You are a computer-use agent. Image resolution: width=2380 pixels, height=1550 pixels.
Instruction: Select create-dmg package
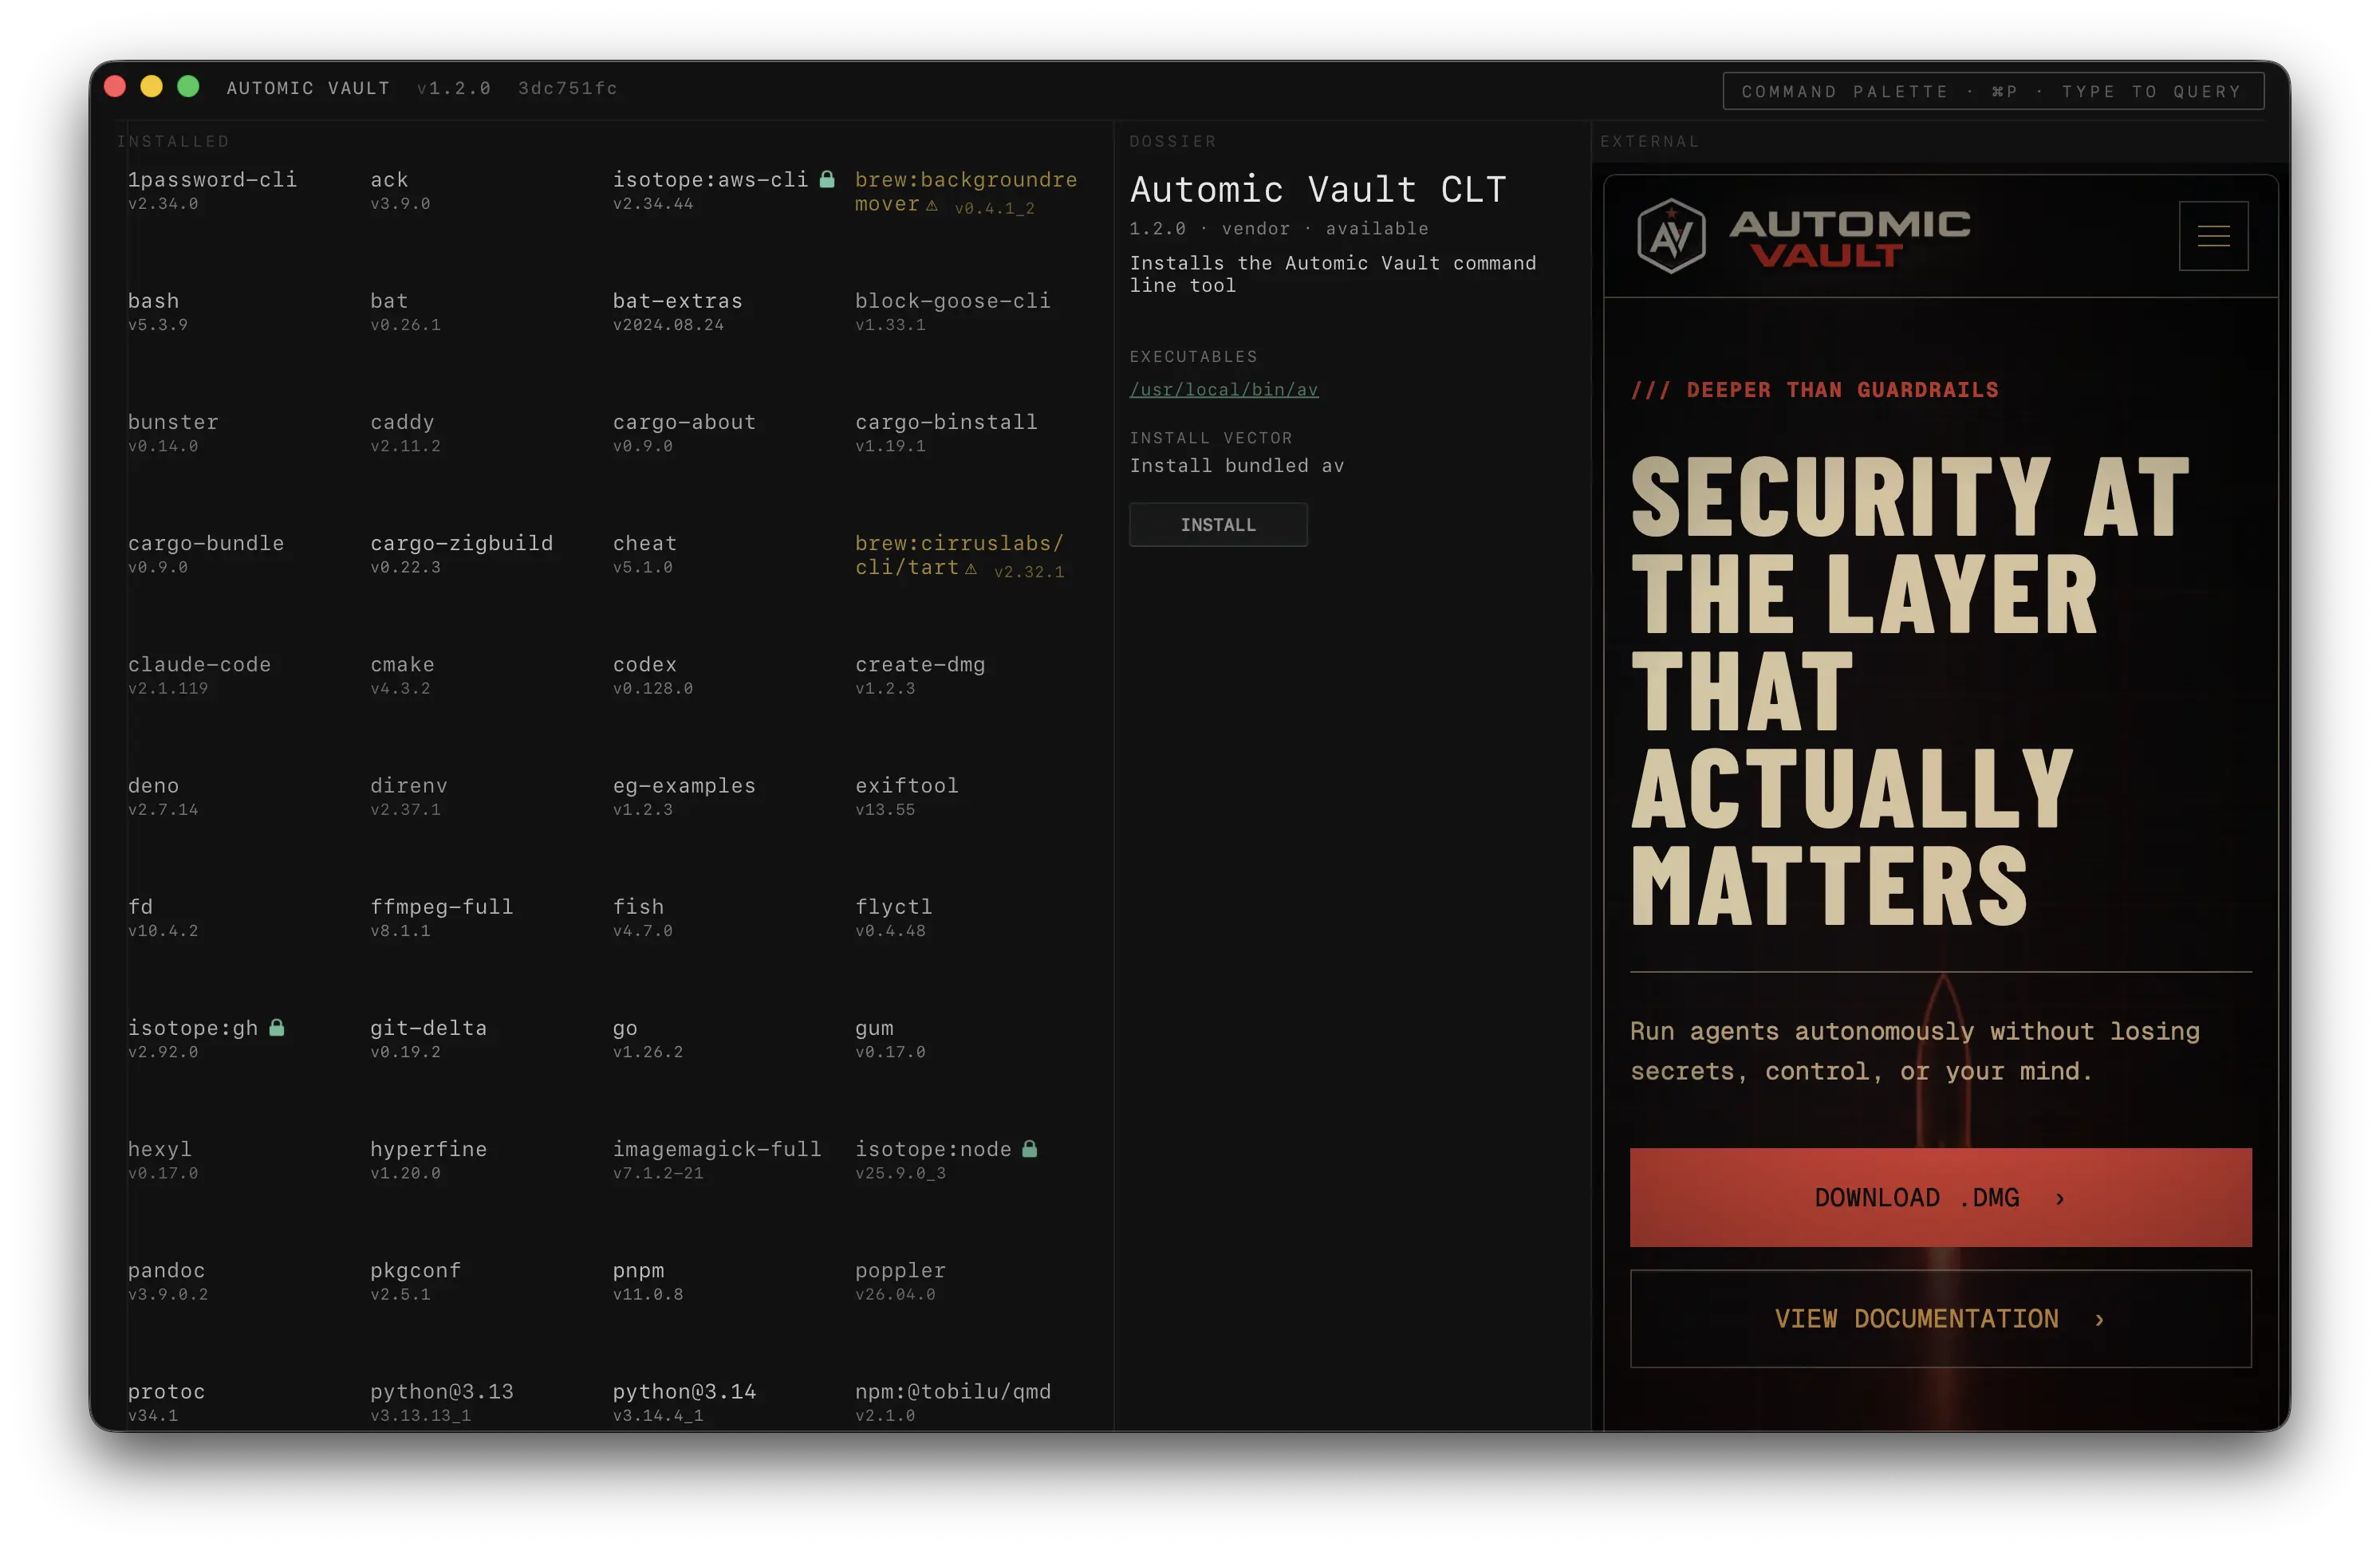coord(920,675)
